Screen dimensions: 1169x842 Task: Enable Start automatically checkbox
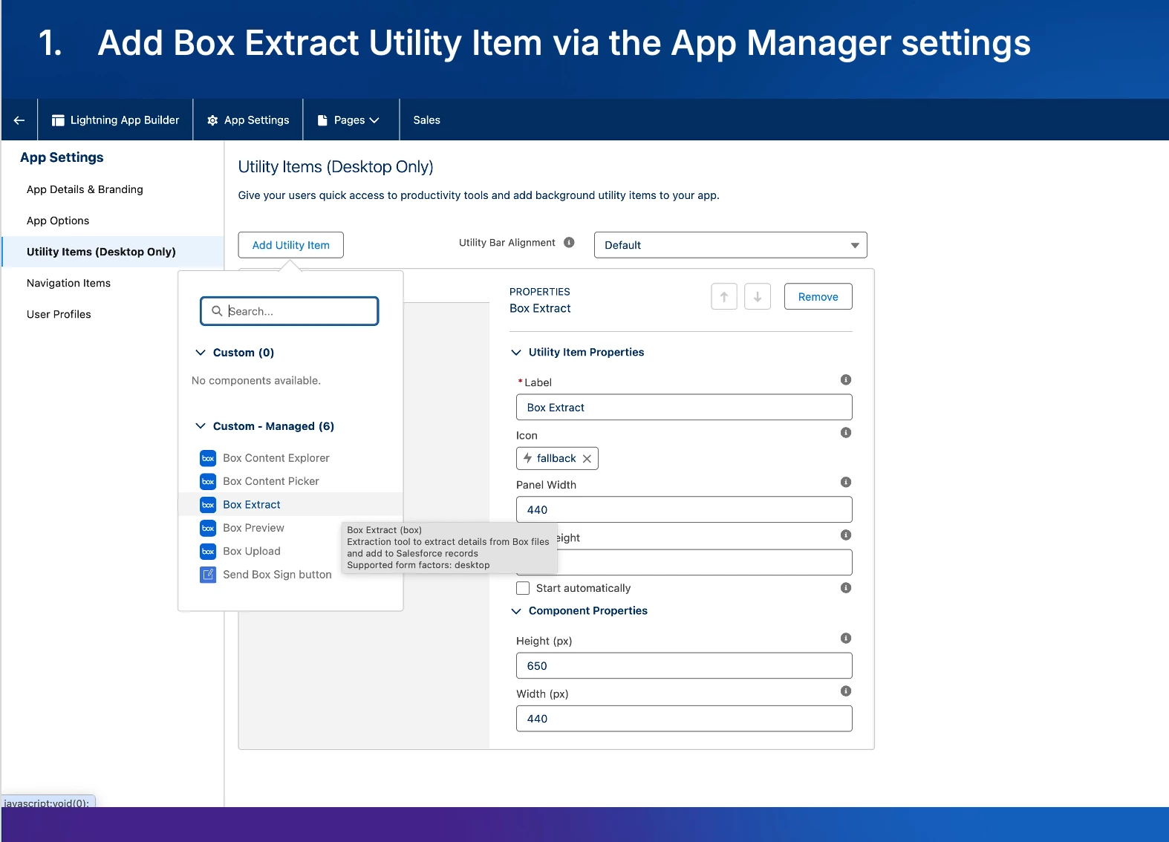(x=523, y=588)
